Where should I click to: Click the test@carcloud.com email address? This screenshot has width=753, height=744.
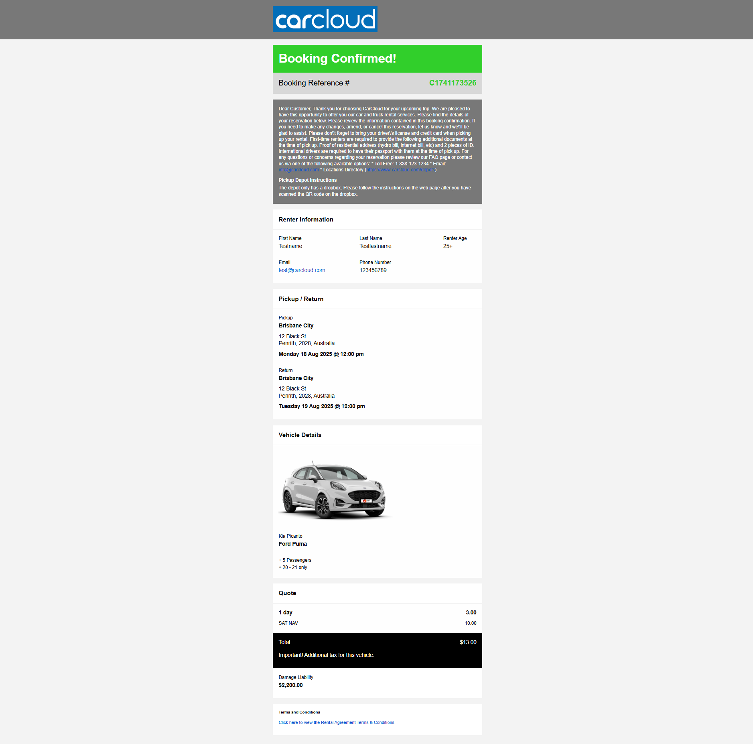(302, 270)
